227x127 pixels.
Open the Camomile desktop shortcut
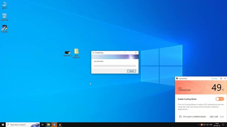(4, 28)
